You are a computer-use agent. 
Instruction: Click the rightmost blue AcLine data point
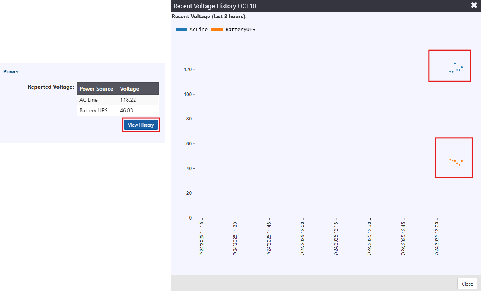(x=462, y=67)
